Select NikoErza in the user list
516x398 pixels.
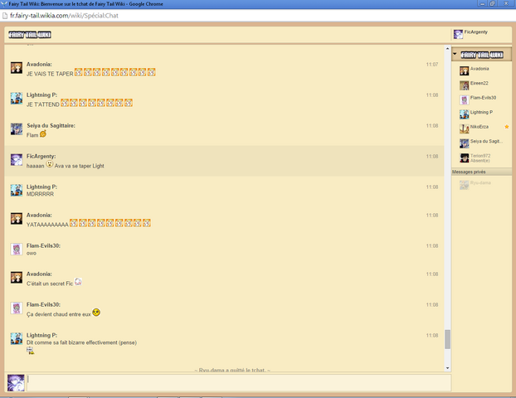(x=479, y=127)
